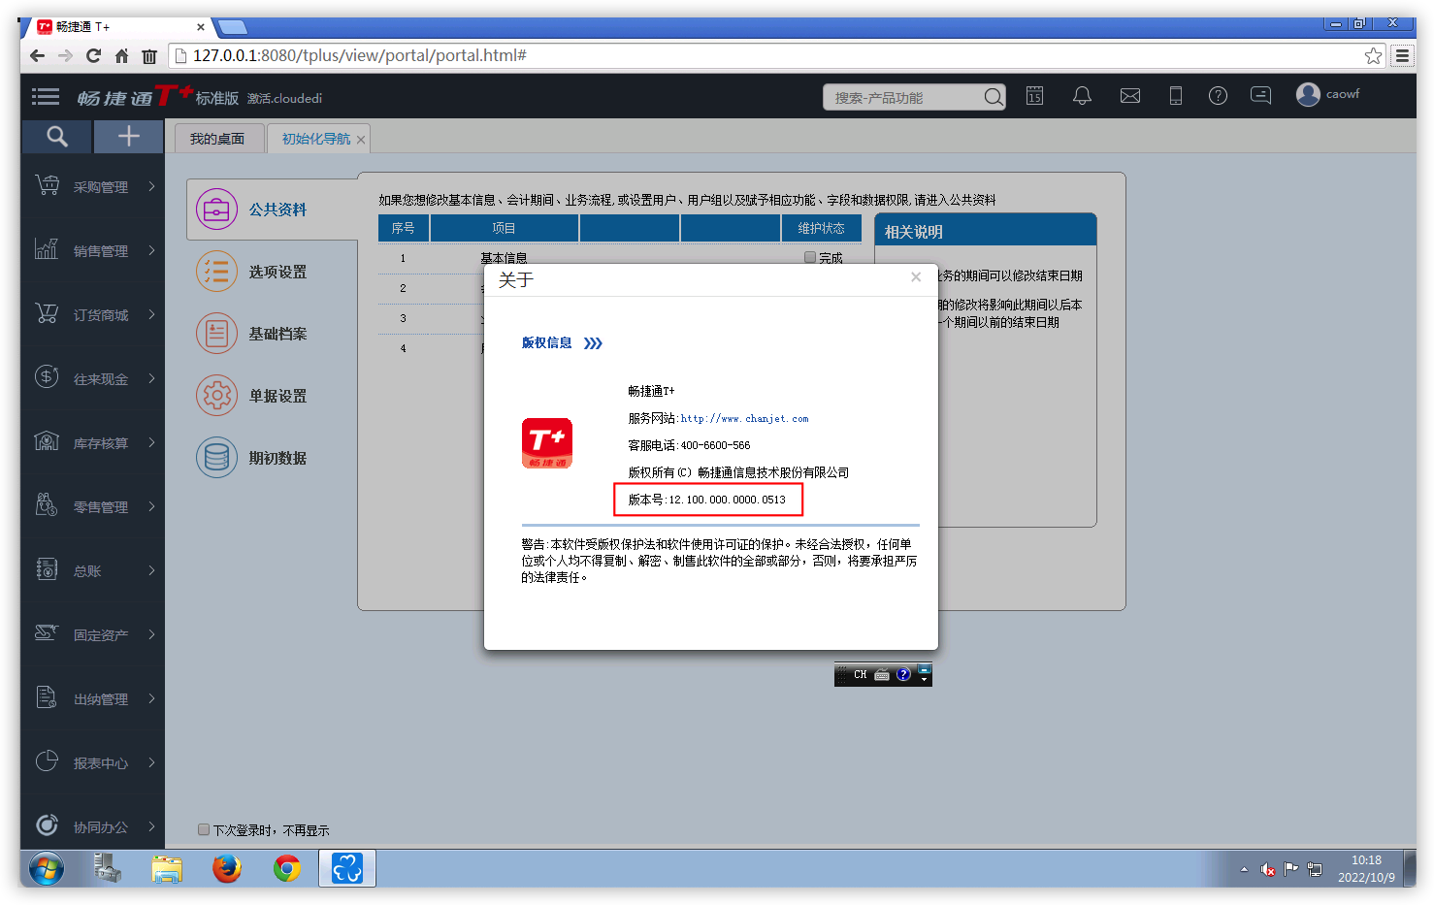Open the chat message icon
This screenshot has width=1434, height=905.
pyautogui.click(x=1260, y=96)
